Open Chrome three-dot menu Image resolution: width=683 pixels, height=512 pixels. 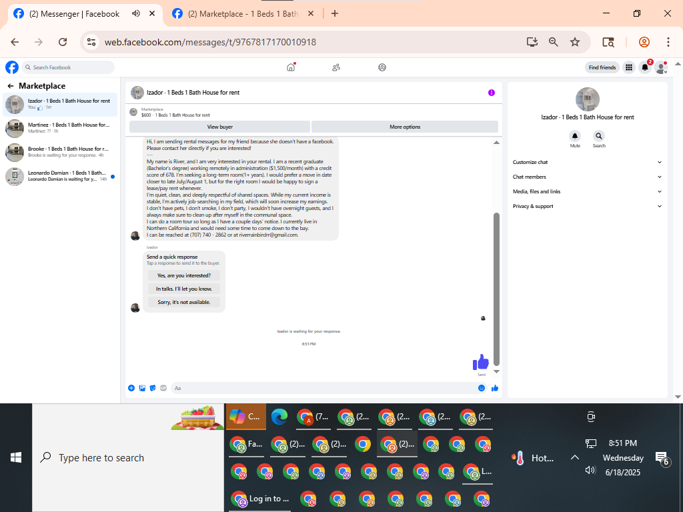tap(668, 42)
